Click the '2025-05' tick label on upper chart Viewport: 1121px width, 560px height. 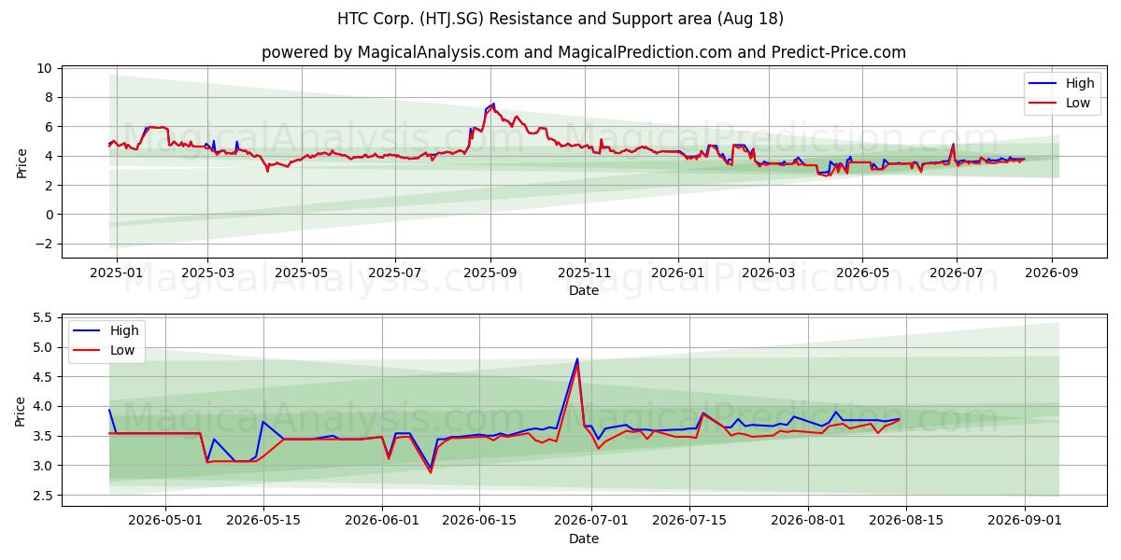tap(302, 273)
